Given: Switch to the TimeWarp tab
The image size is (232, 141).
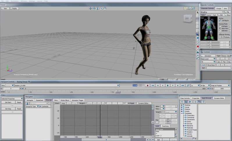Looking at the screenshot, I should (x=165, y=126).
